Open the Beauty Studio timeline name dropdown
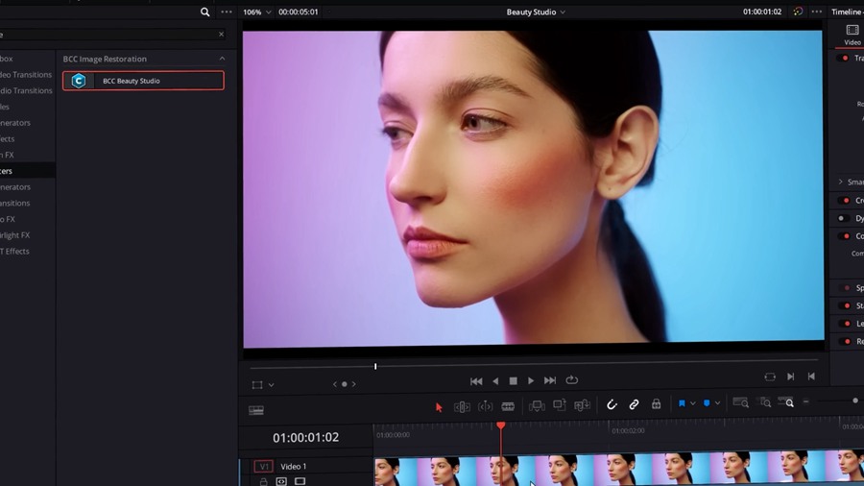The height and width of the screenshot is (486, 864). (536, 12)
